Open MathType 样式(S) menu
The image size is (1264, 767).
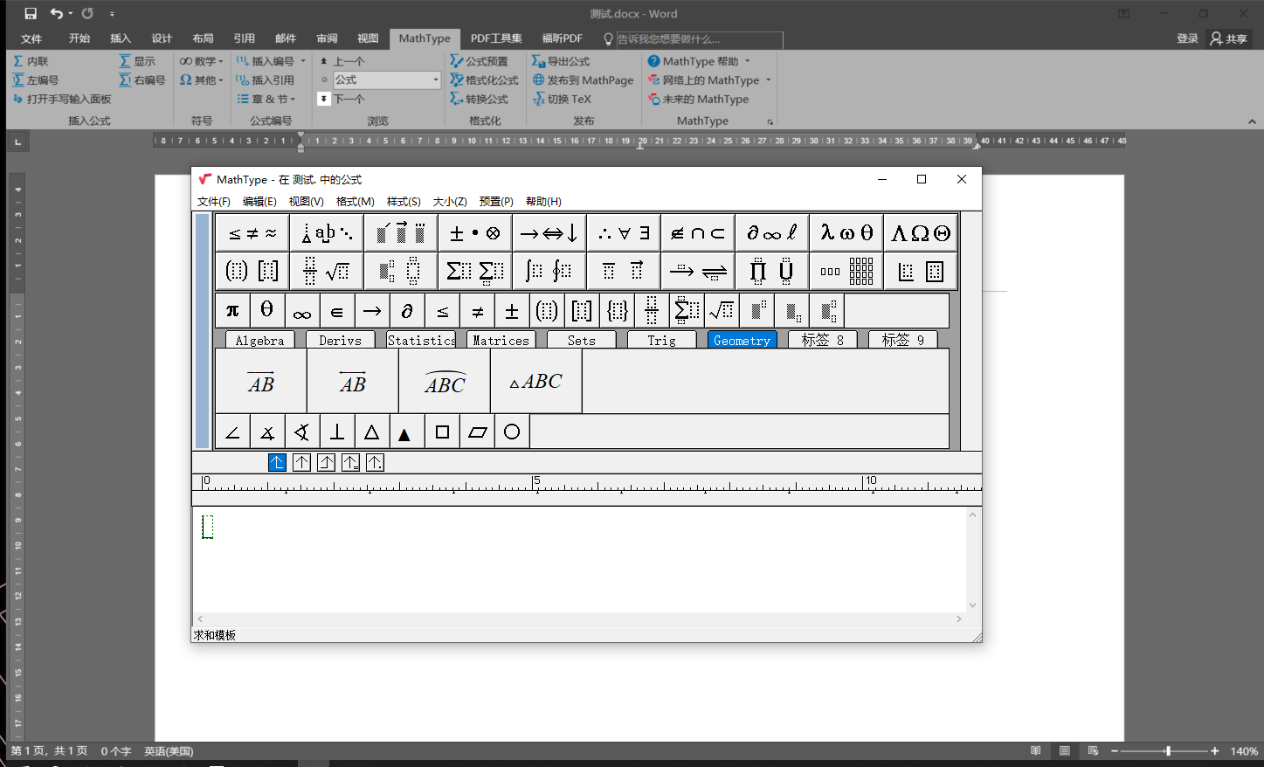(x=404, y=202)
